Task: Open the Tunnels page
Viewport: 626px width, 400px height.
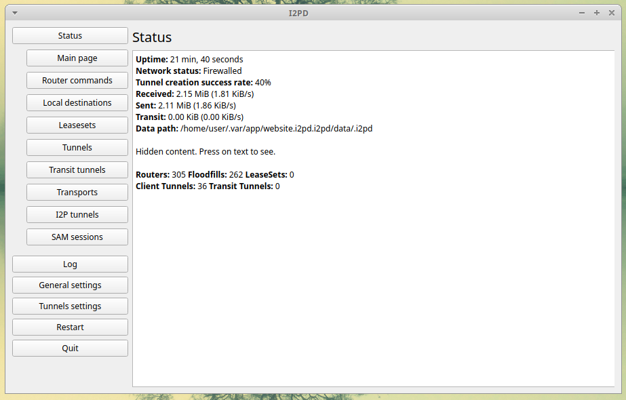Action: tap(77, 148)
